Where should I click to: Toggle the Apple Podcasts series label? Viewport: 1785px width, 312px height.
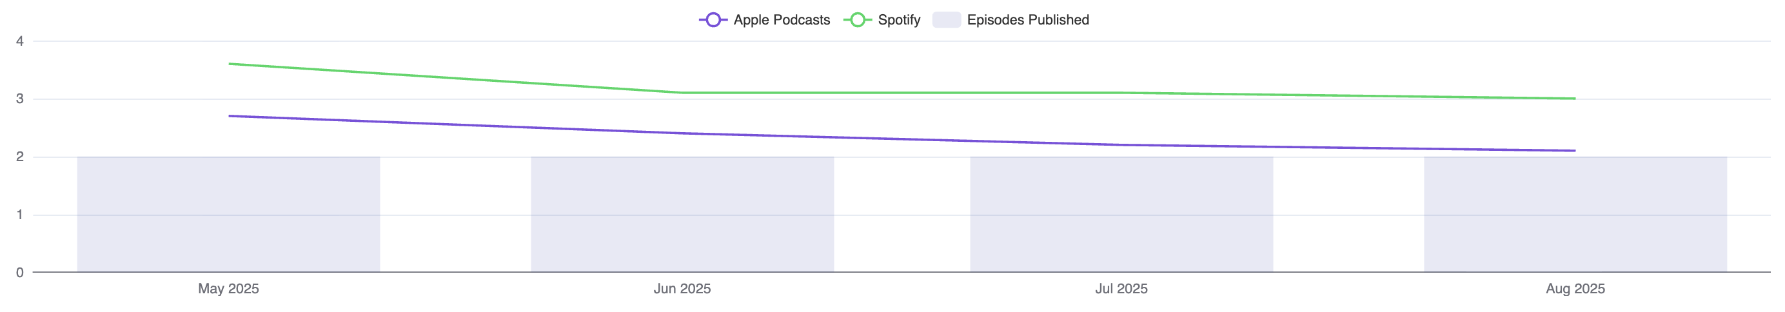click(x=781, y=20)
